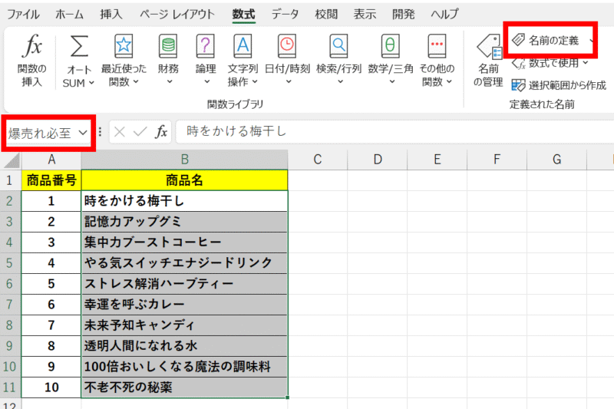This screenshot has width=614, height=409.
Task: Open the その他の関数 icon
Action: click(437, 46)
